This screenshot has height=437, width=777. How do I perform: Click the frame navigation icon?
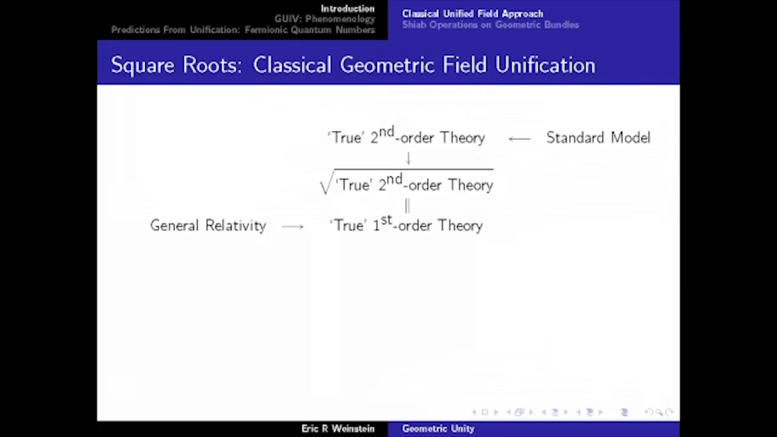pyautogui.click(x=519, y=412)
